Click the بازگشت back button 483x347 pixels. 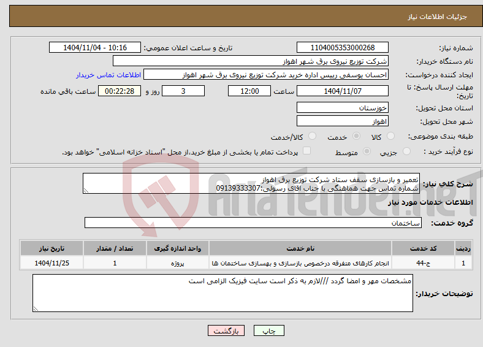(226, 330)
